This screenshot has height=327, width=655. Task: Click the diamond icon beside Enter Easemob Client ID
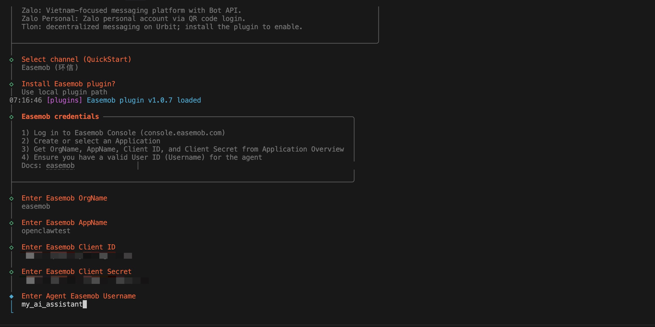[11, 247]
